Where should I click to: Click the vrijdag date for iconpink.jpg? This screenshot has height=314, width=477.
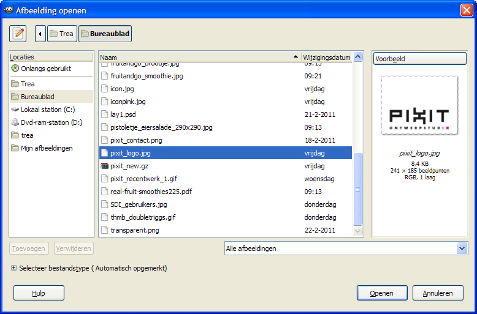coord(315,102)
